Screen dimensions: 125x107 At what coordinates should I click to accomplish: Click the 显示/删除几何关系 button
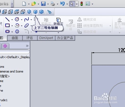[x=120, y=23]
